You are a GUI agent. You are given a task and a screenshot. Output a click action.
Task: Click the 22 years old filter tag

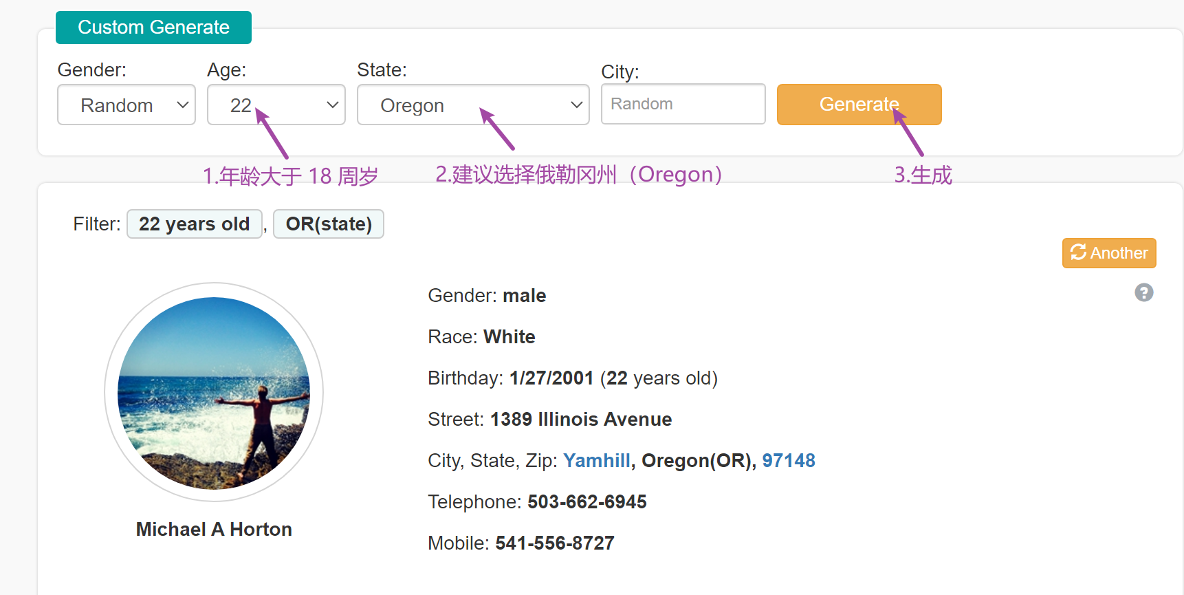pyautogui.click(x=194, y=224)
